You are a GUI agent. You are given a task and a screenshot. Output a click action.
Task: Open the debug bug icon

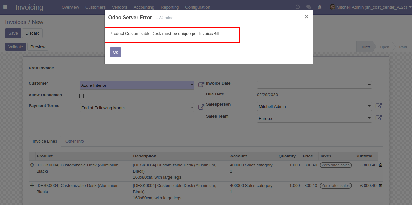[x=319, y=7]
